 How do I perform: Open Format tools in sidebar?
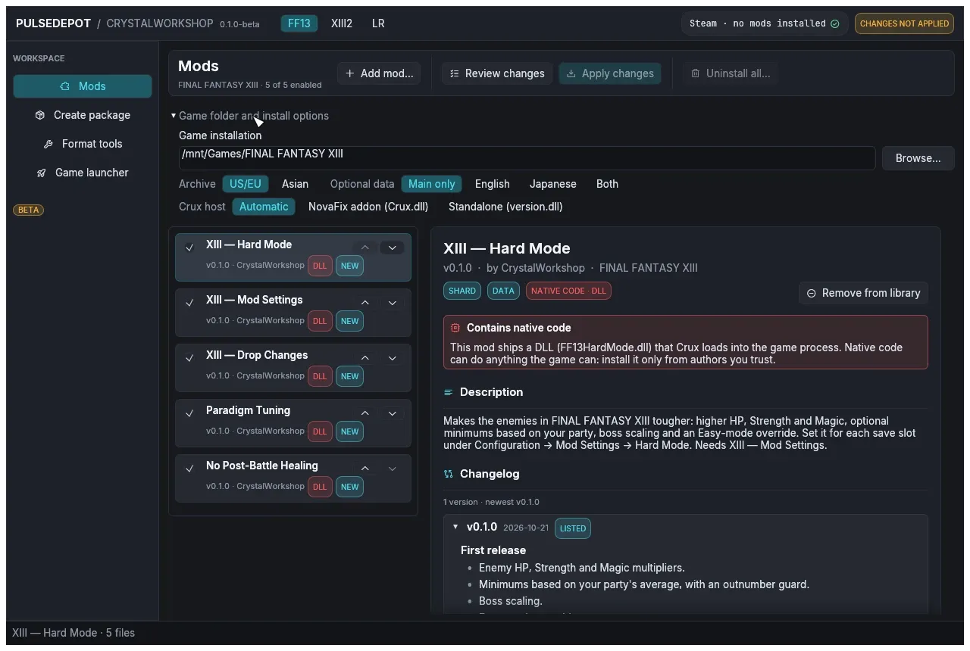[83, 144]
